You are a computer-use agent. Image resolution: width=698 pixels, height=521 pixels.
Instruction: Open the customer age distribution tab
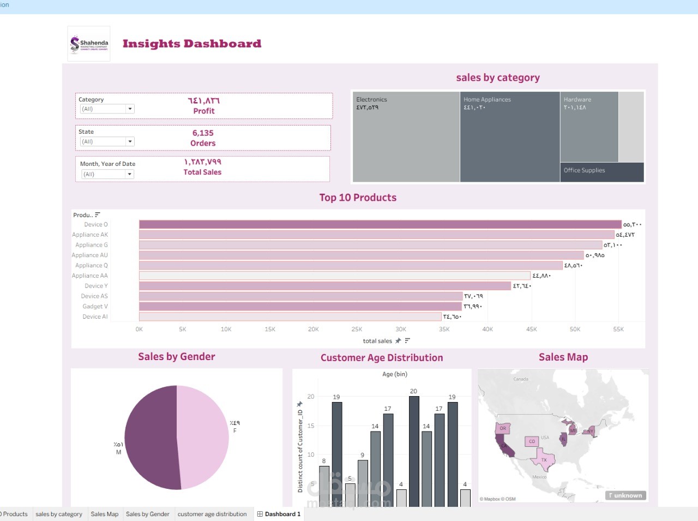point(213,514)
